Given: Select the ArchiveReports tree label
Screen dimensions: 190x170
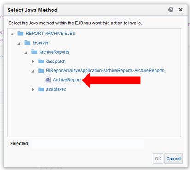Looking at the screenshot, I should (x=54, y=52).
